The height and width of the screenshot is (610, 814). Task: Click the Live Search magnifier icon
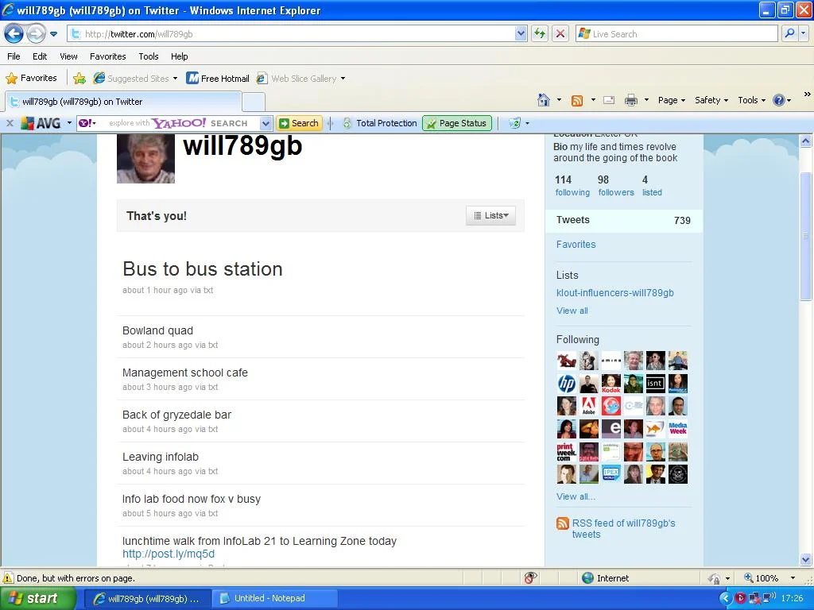coord(789,33)
